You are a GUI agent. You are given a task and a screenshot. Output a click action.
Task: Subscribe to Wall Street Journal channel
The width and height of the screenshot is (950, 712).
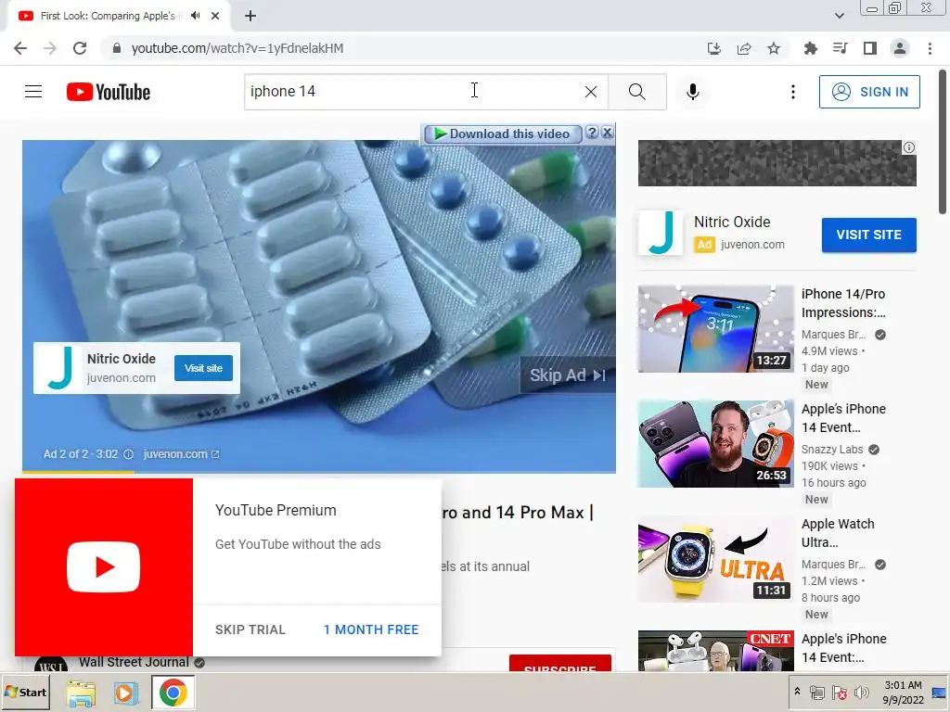point(559,664)
